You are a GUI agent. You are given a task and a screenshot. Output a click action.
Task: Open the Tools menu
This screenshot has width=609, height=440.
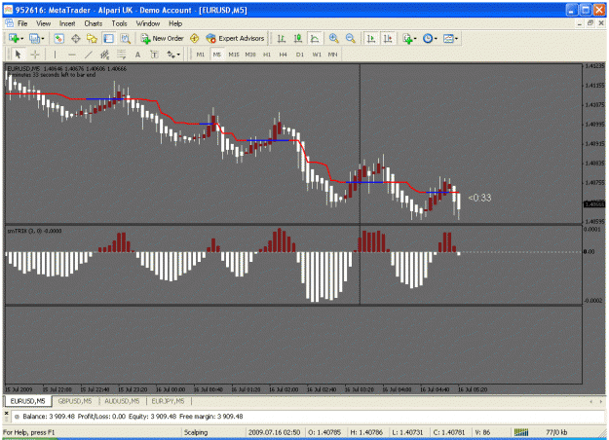[x=119, y=23]
